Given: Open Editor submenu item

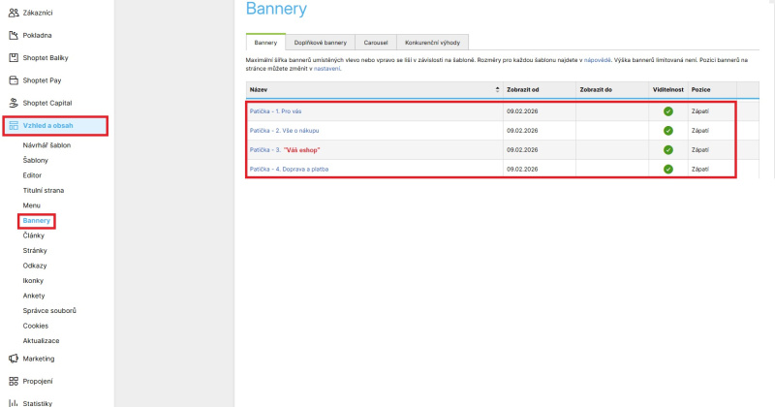Looking at the screenshot, I should point(32,175).
